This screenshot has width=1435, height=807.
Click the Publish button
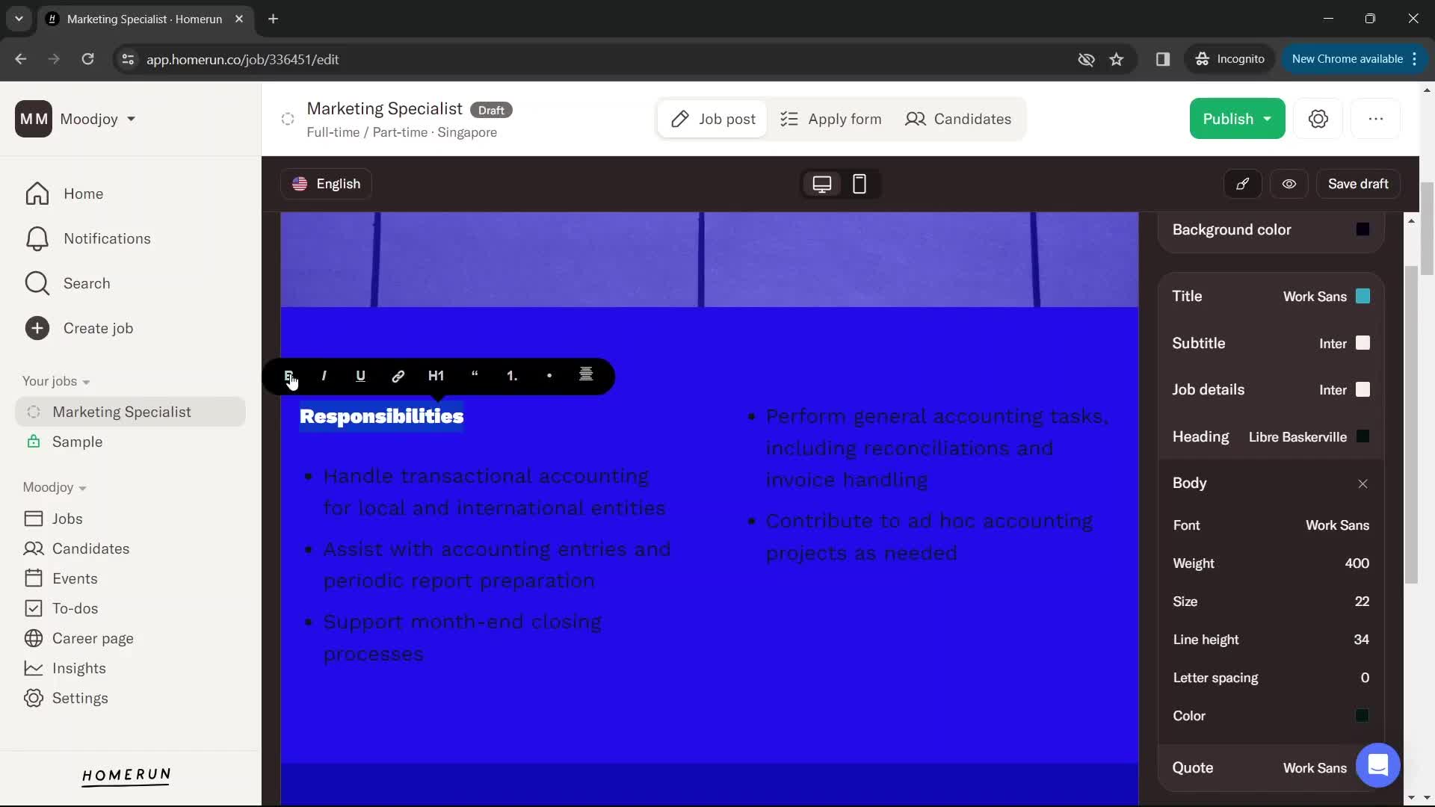1238,117
